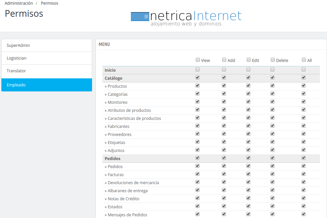Uncheck All permissions for Pedidos section
Screen dimensions: 327x218
coord(304,158)
